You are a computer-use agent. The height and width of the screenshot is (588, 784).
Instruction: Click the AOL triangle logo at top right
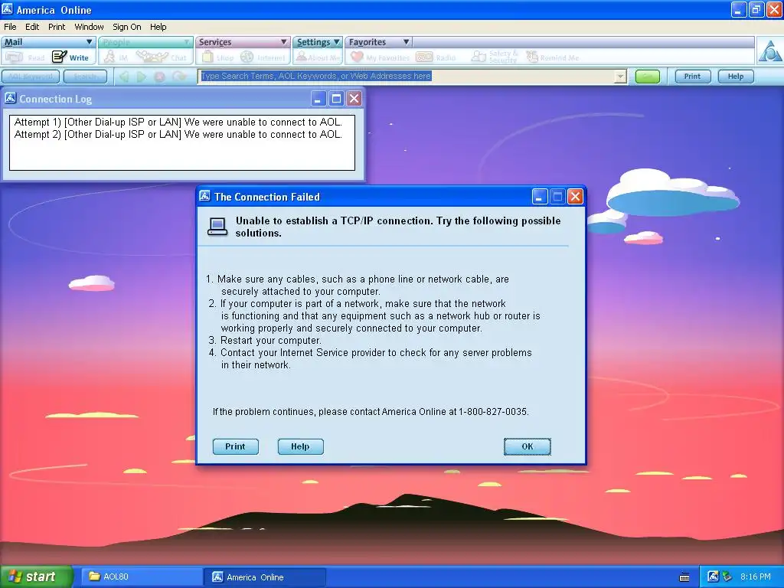770,51
